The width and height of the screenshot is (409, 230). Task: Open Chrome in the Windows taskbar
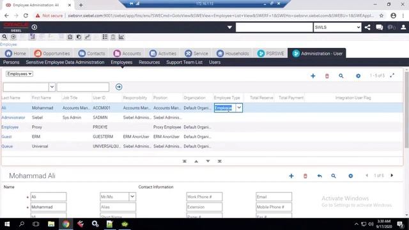66,224
